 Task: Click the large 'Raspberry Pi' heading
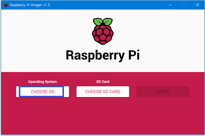[x=103, y=55]
